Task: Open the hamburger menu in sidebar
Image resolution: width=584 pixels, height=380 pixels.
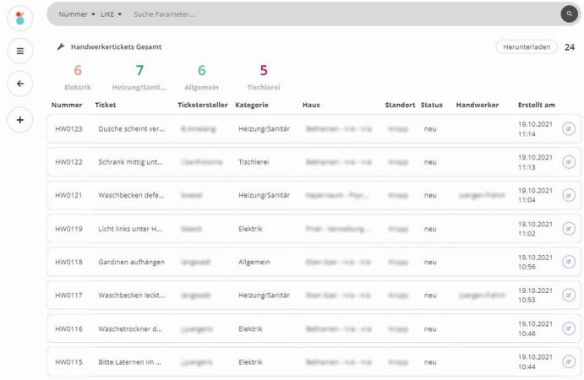Action: tap(20, 51)
